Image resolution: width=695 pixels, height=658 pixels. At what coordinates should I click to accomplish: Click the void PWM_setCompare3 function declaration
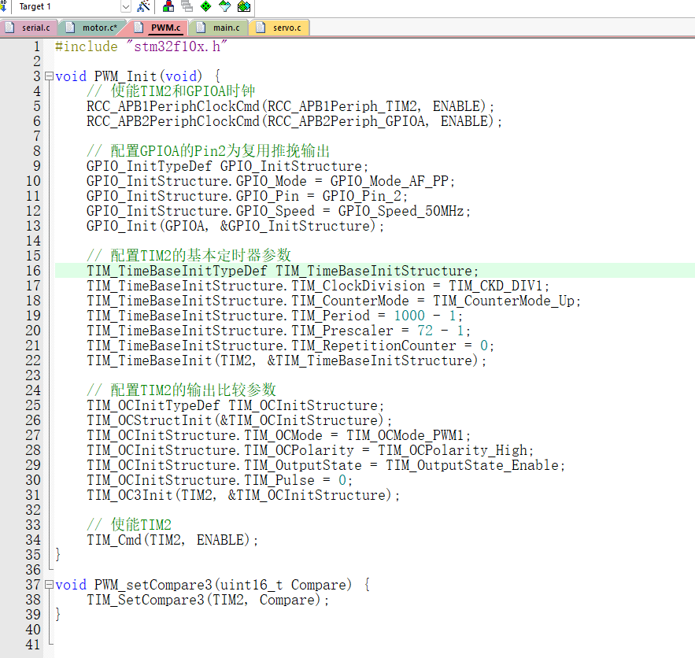point(213,585)
